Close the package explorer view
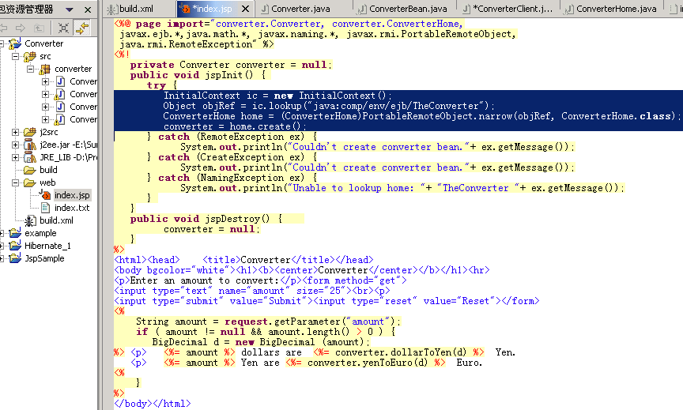This screenshot has height=410, width=683. tap(88, 9)
